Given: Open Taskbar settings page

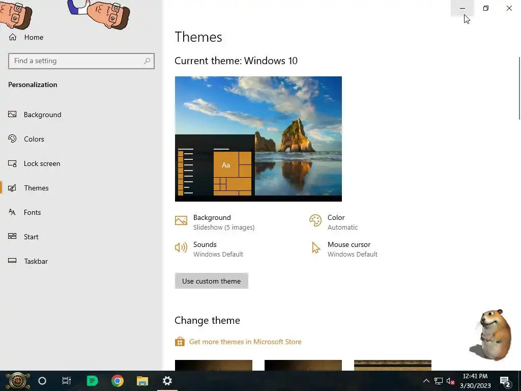Looking at the screenshot, I should pos(36,261).
